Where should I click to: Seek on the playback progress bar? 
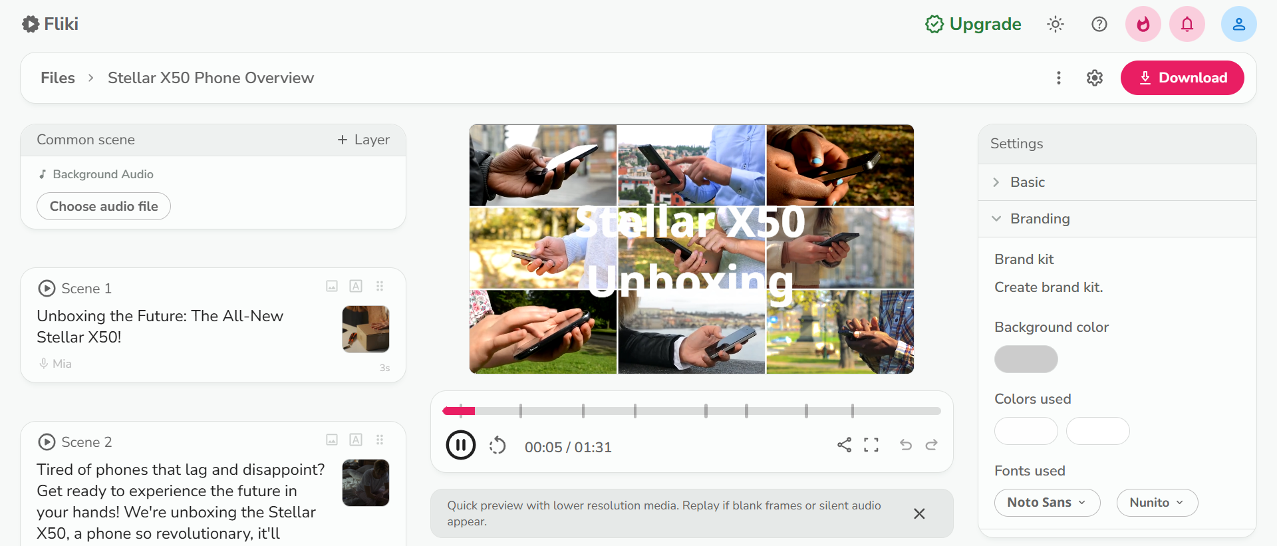[x=692, y=411]
